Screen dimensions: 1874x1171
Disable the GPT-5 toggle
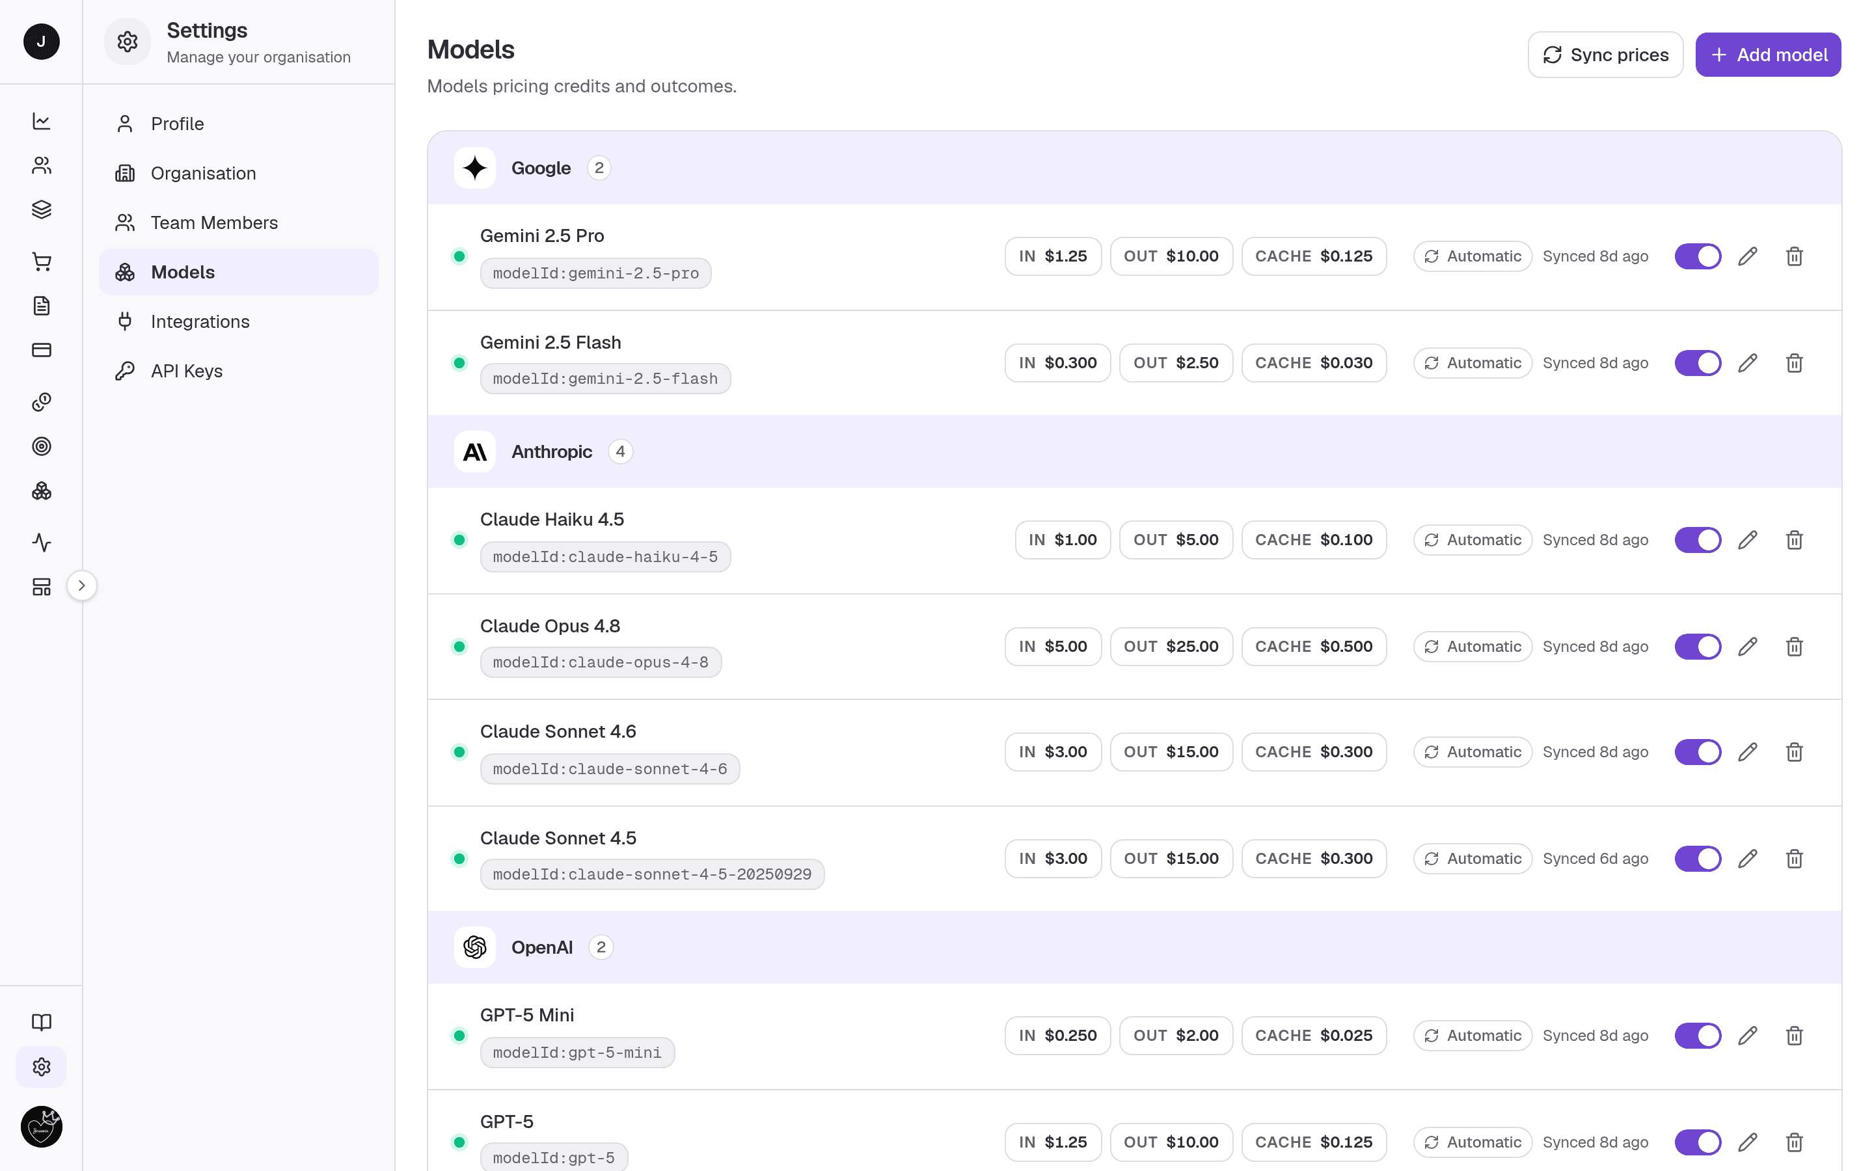point(1698,1142)
